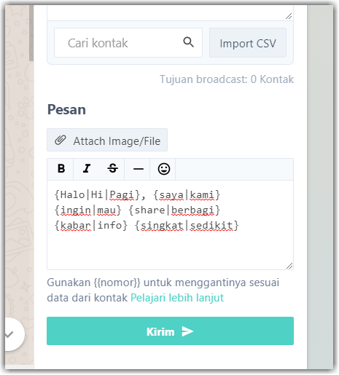Open Import CSV
Screen dimensions: 339x375
[248, 43]
